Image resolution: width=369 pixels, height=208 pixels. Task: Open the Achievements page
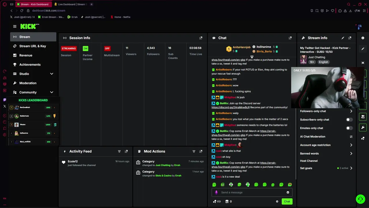point(33,65)
